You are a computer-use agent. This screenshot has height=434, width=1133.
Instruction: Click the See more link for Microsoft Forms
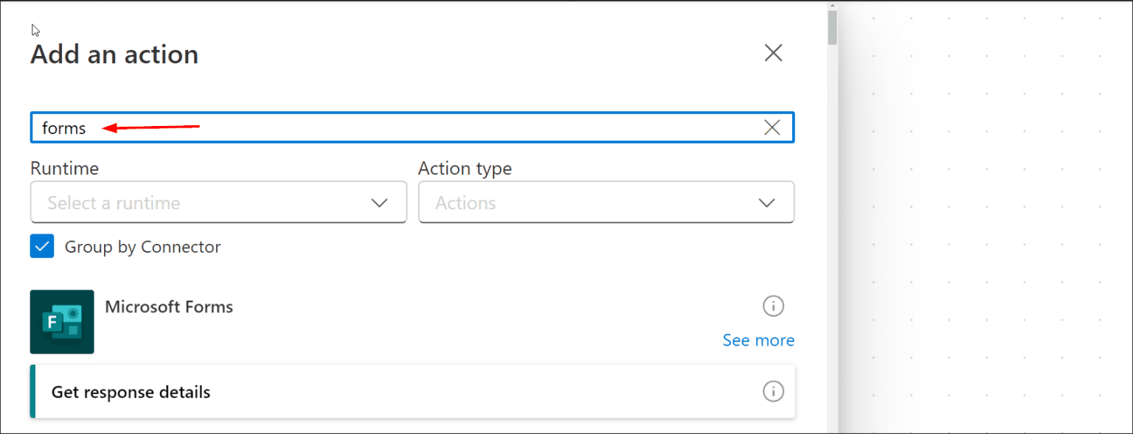coord(758,340)
